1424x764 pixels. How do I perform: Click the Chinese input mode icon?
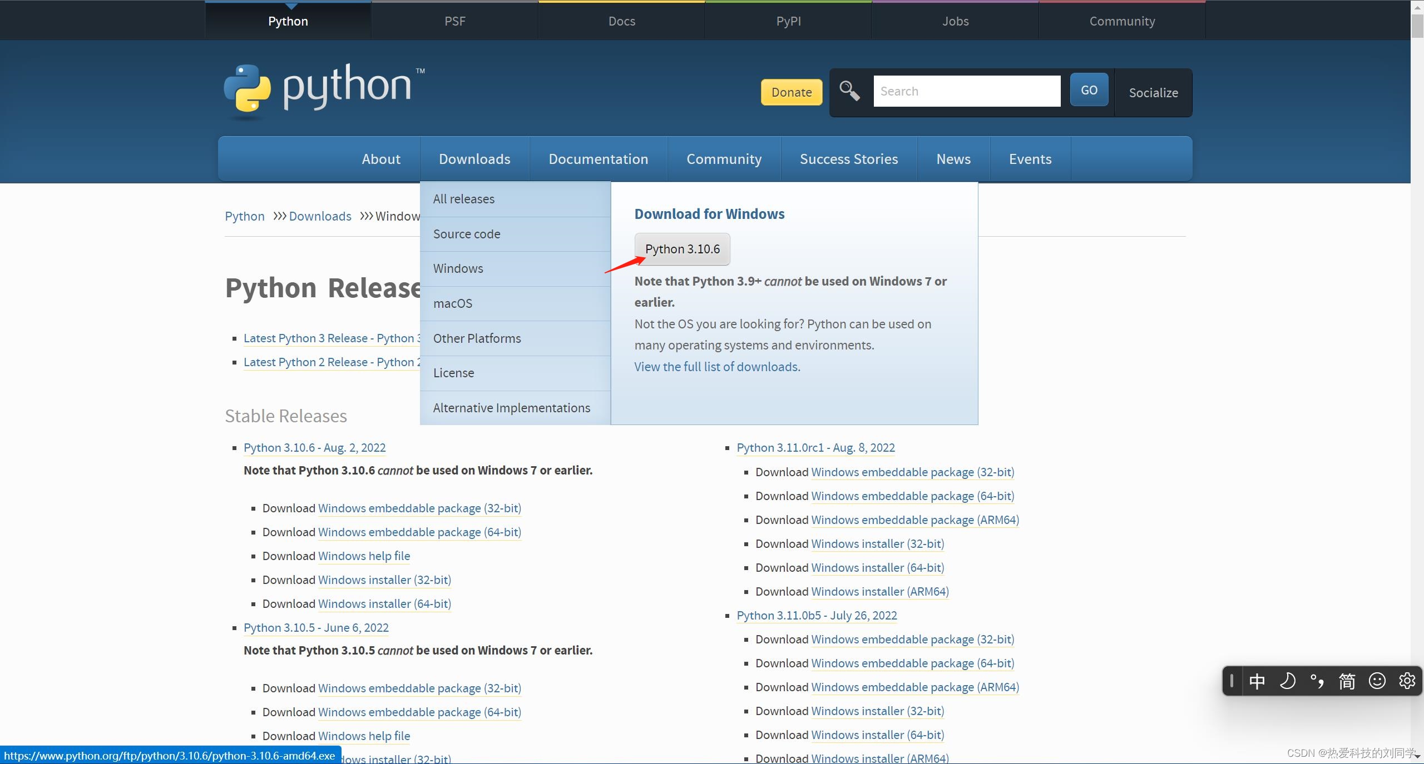pos(1257,681)
